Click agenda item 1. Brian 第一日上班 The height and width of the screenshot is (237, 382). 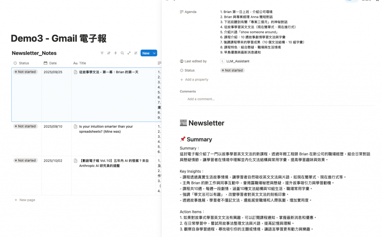click(x=246, y=12)
